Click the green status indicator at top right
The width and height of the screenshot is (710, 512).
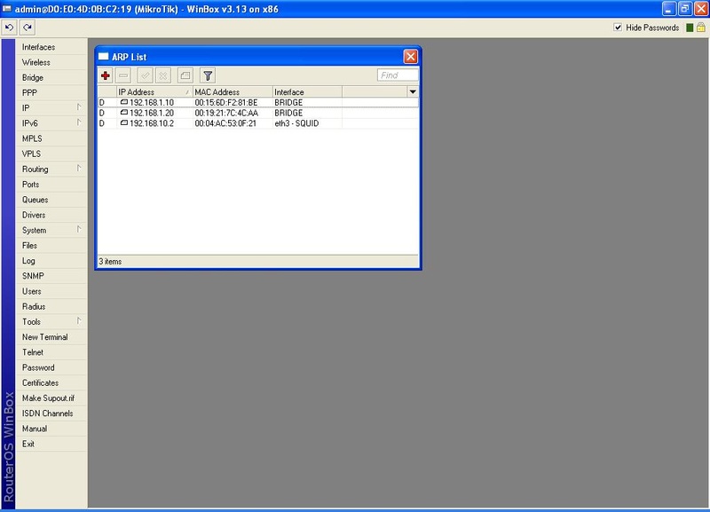tap(690, 28)
